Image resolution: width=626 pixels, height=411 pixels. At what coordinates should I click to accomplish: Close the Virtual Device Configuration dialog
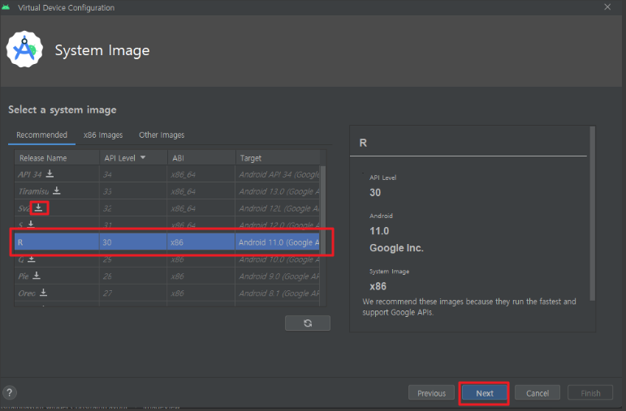(607, 7)
